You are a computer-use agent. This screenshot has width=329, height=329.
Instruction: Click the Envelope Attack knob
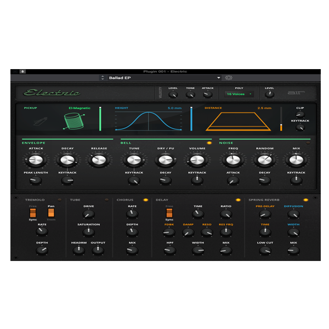tap(36, 160)
